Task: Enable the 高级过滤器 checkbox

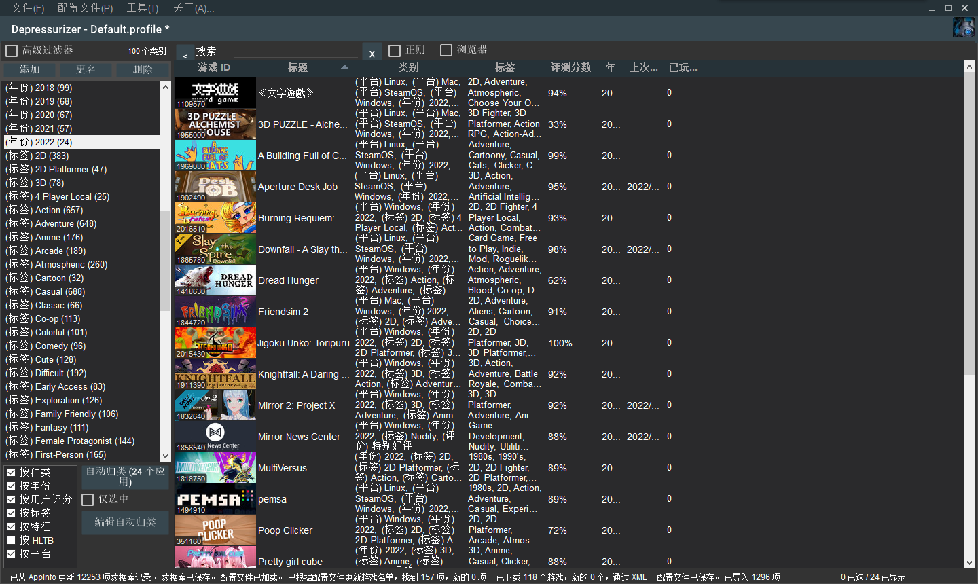Action: click(x=12, y=51)
